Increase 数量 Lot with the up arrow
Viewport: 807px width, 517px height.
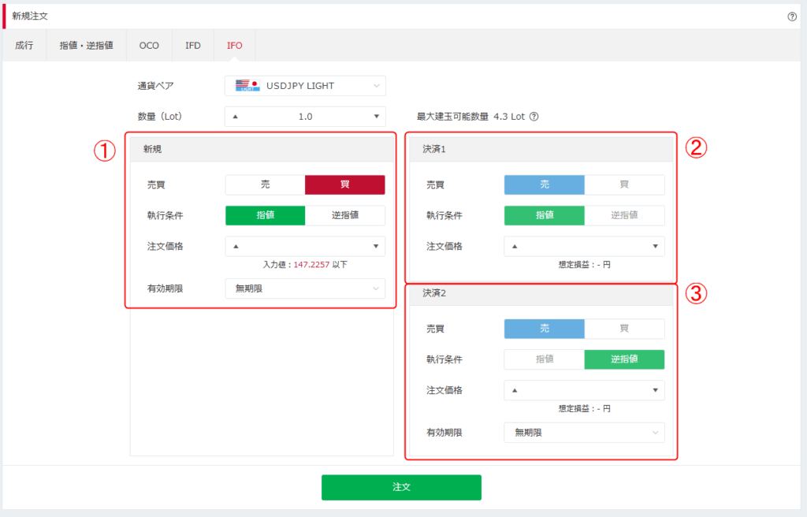[x=235, y=117]
